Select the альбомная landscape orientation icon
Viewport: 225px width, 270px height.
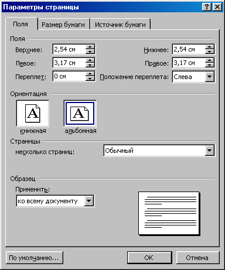pos(80,114)
